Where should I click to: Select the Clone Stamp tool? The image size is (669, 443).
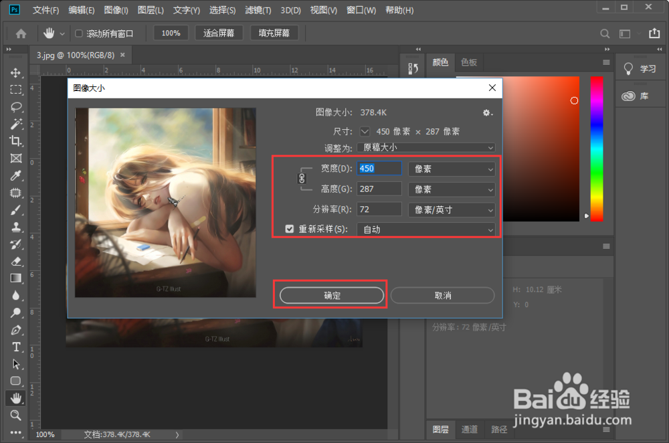pos(16,227)
